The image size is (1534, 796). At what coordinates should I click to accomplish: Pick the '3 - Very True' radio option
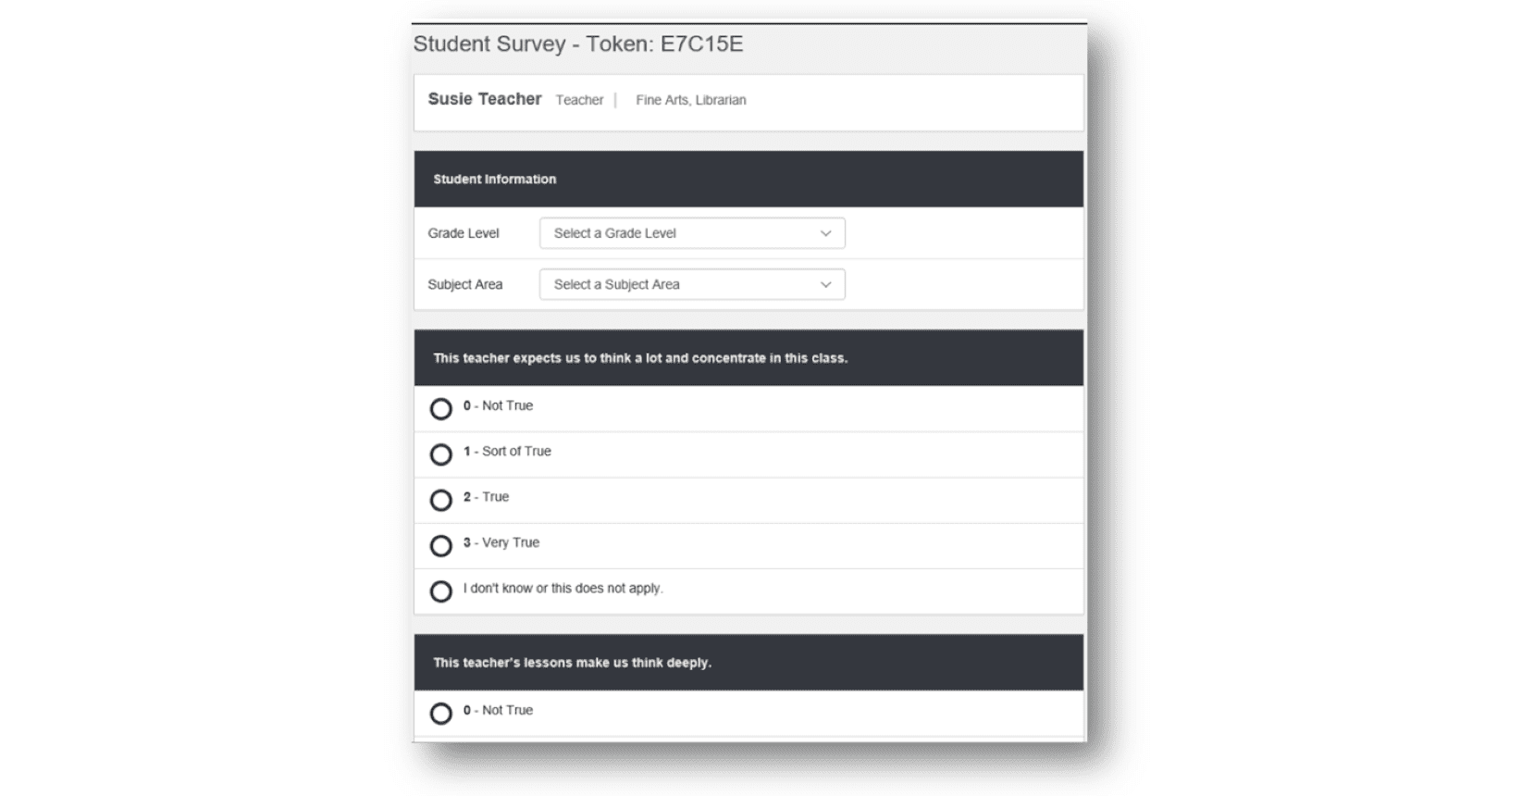[441, 545]
